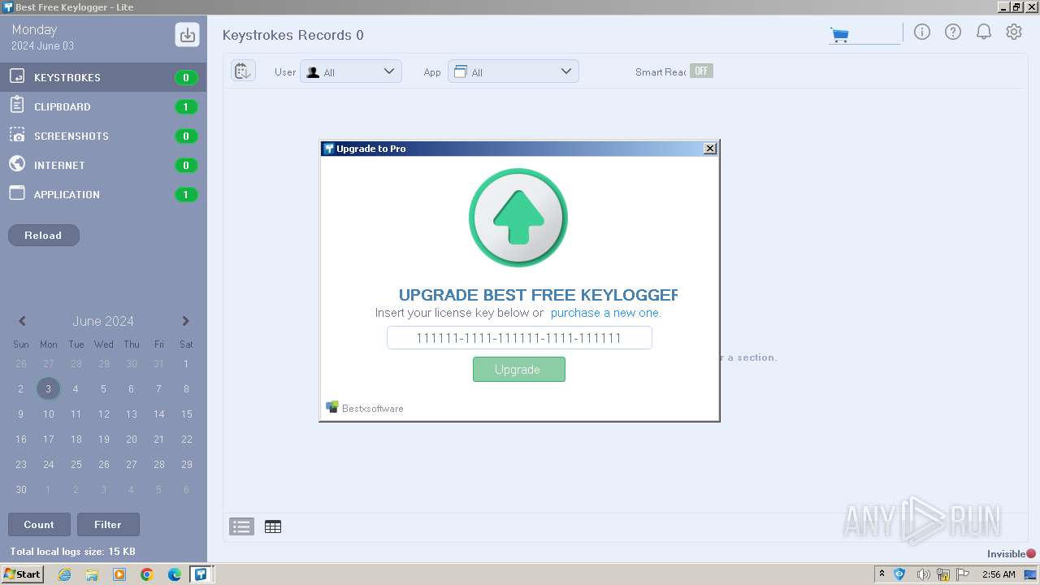Expand the User dropdown
Viewport: 1040px width, 585px height.
coord(351,71)
